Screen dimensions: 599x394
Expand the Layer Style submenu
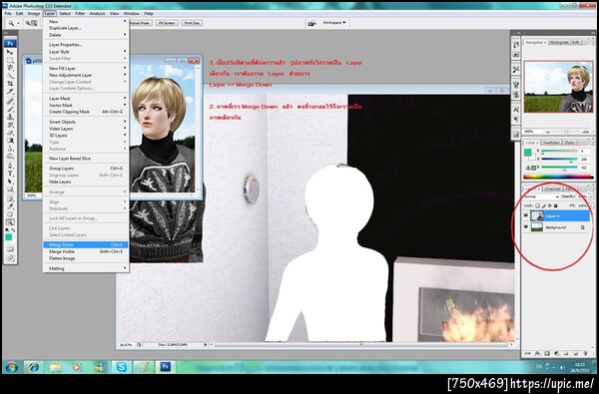pyautogui.click(x=86, y=52)
